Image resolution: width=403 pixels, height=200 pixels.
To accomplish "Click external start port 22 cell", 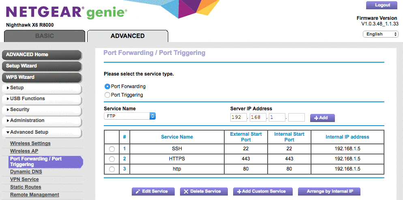I will (x=246, y=149).
